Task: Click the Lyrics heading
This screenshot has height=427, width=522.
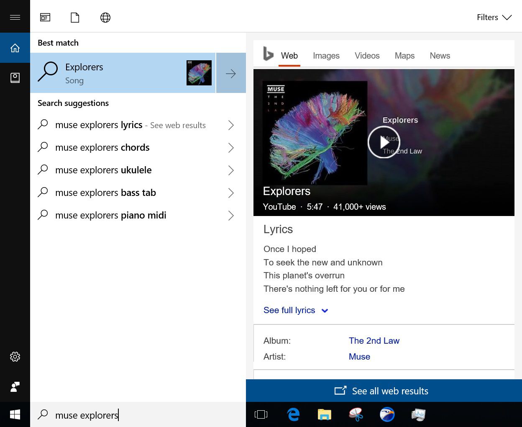Action: [x=278, y=229]
